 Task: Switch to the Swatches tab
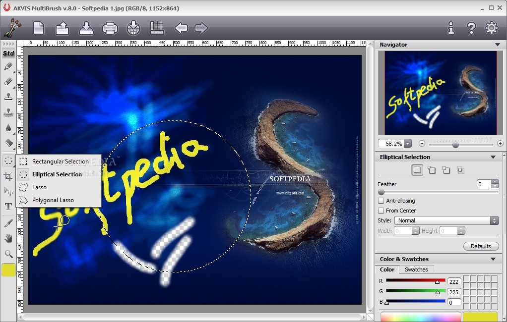416,269
